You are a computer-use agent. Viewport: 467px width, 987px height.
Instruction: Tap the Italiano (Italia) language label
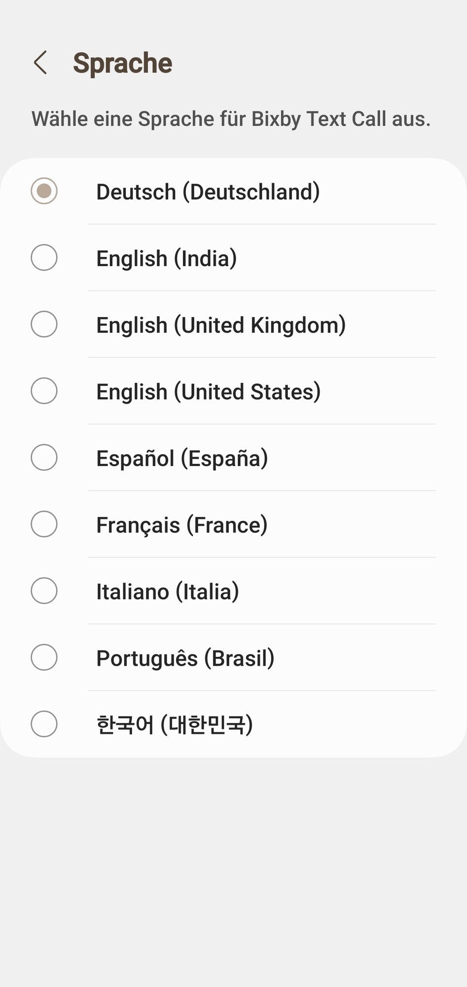(167, 592)
